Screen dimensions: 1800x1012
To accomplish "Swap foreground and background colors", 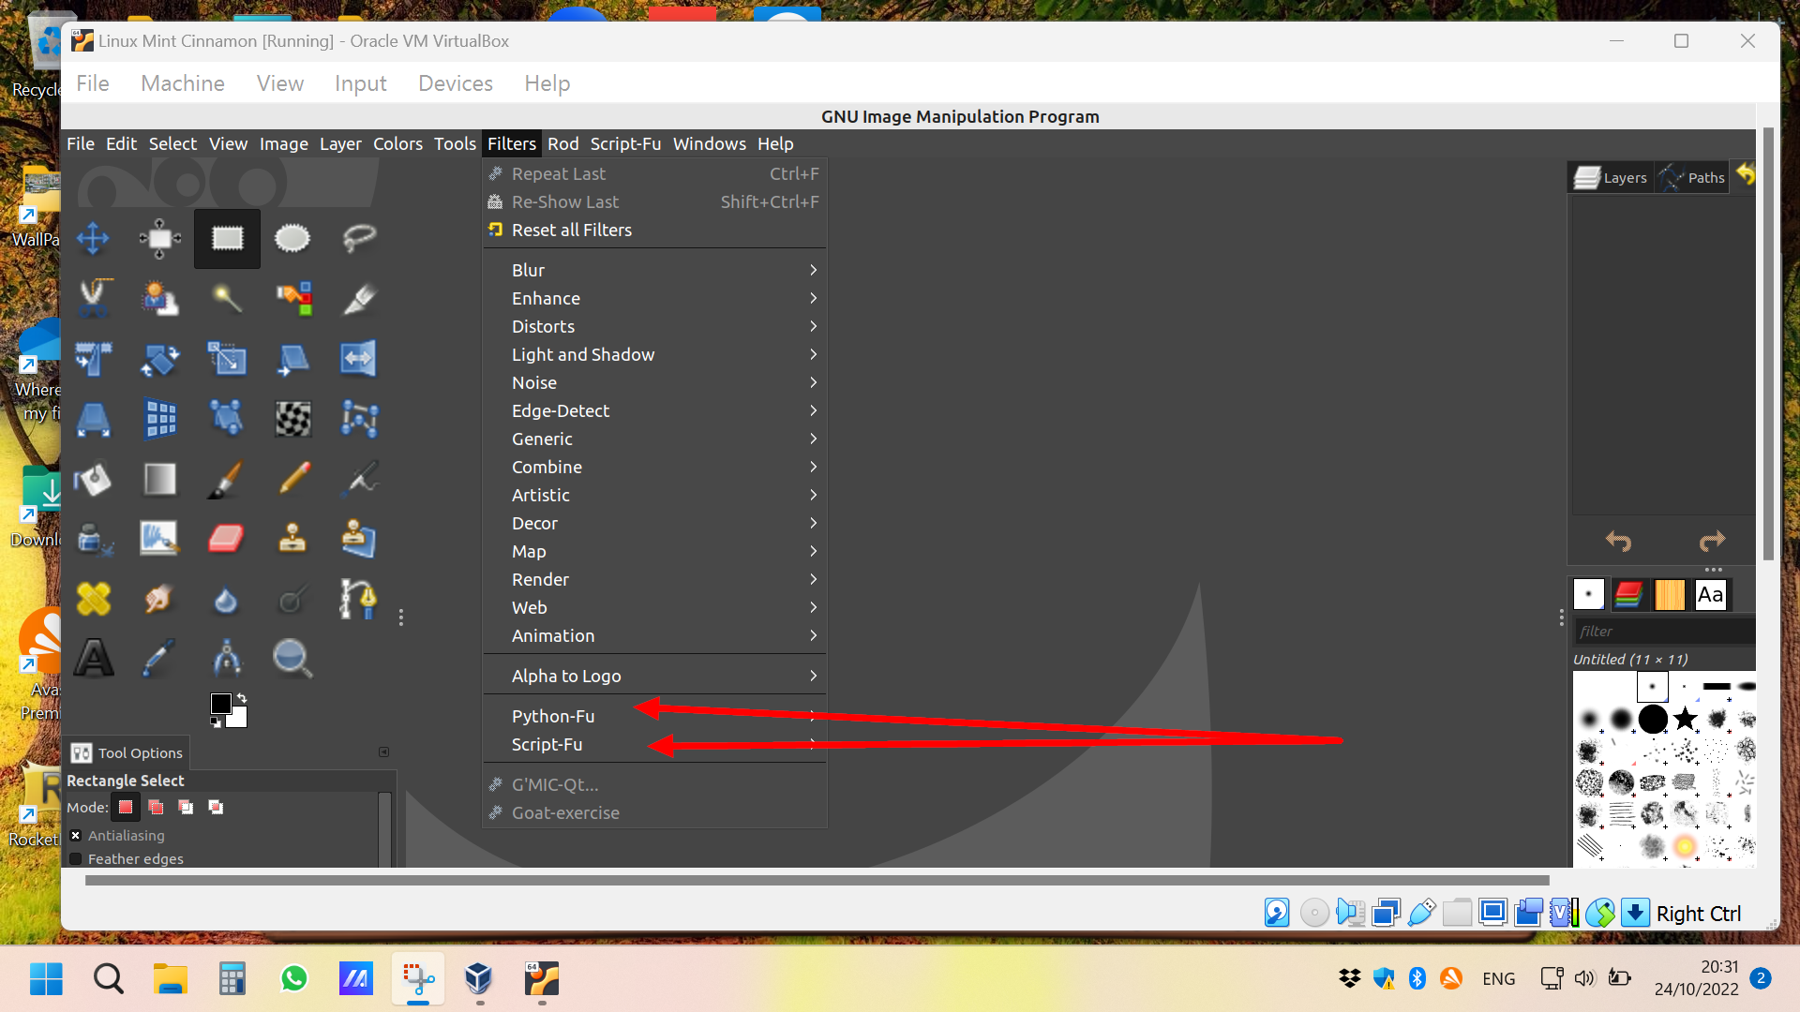I will (x=243, y=697).
